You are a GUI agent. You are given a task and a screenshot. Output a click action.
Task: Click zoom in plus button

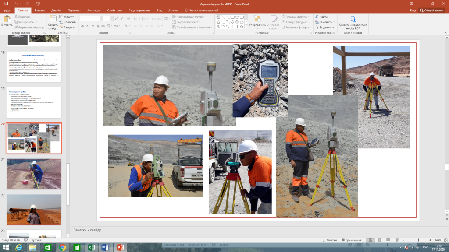pos(430,240)
